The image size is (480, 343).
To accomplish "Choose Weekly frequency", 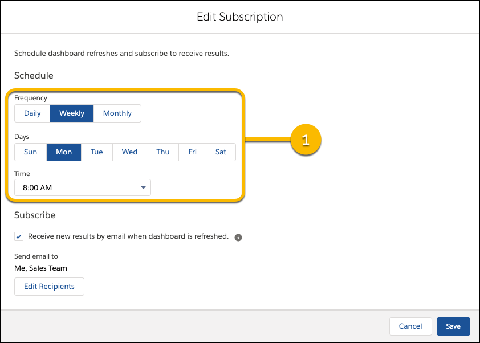I will pos(72,113).
